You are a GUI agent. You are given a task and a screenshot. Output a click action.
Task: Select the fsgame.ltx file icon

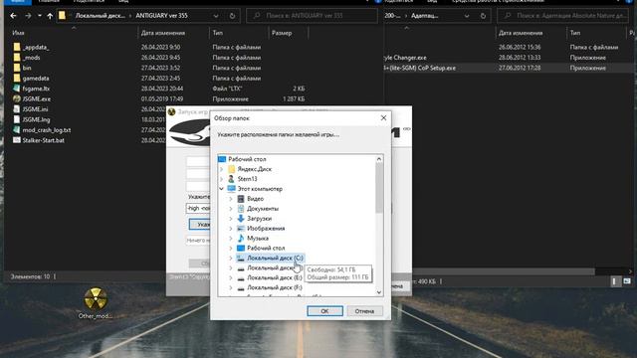[x=17, y=89]
